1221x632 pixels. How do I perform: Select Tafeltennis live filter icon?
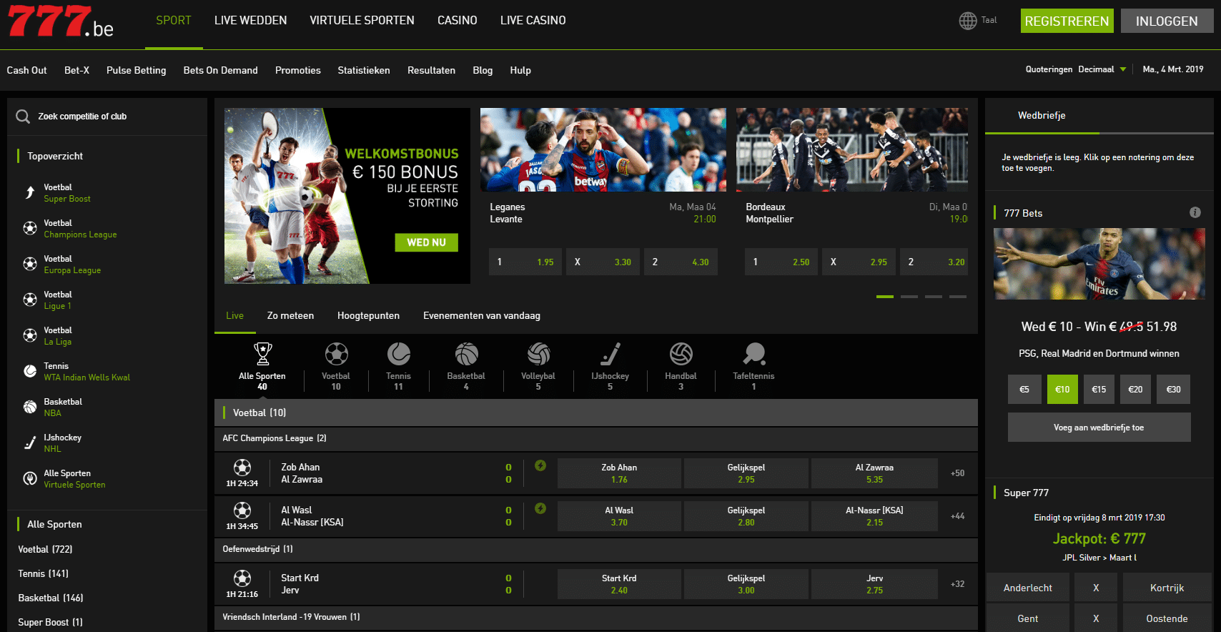753,354
